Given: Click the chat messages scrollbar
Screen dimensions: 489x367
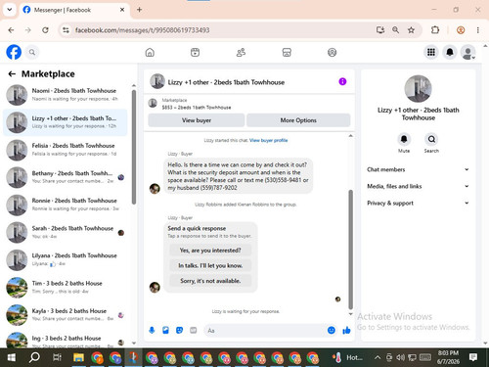Looking at the screenshot, I should (351, 250).
